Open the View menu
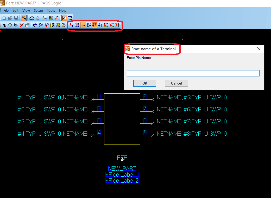This screenshot has height=198, width=271. [x=26, y=11]
